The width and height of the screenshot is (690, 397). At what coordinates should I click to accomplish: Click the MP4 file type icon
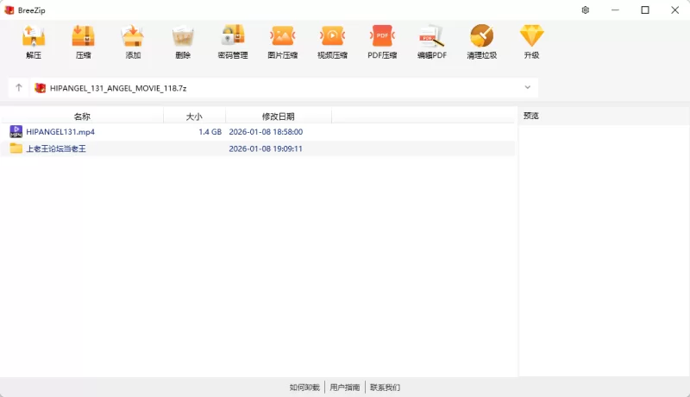(x=16, y=131)
